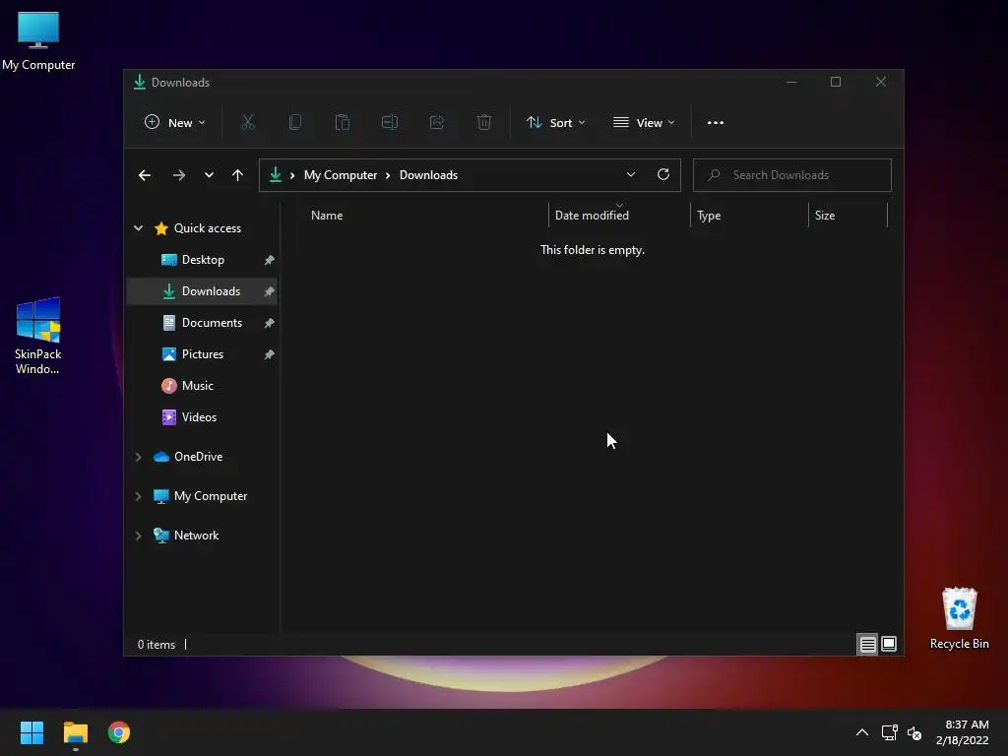
Task: Click 'This folder is empty.' message
Action: (x=592, y=249)
